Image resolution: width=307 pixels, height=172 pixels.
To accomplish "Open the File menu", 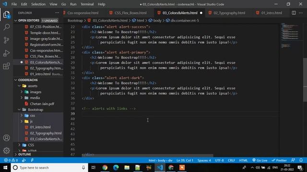I will coord(14,4).
